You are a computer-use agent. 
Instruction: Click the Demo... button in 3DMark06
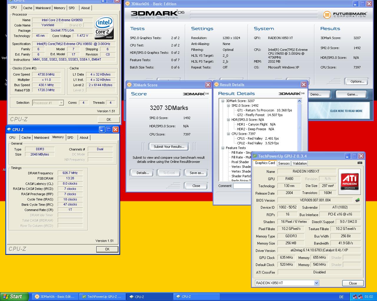pos(316,94)
